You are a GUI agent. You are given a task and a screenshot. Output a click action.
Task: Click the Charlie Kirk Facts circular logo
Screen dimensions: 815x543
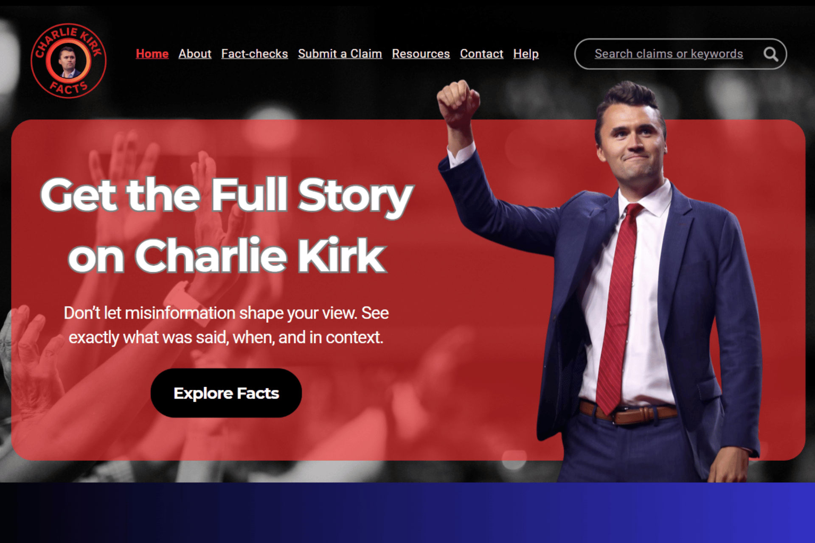coord(68,61)
